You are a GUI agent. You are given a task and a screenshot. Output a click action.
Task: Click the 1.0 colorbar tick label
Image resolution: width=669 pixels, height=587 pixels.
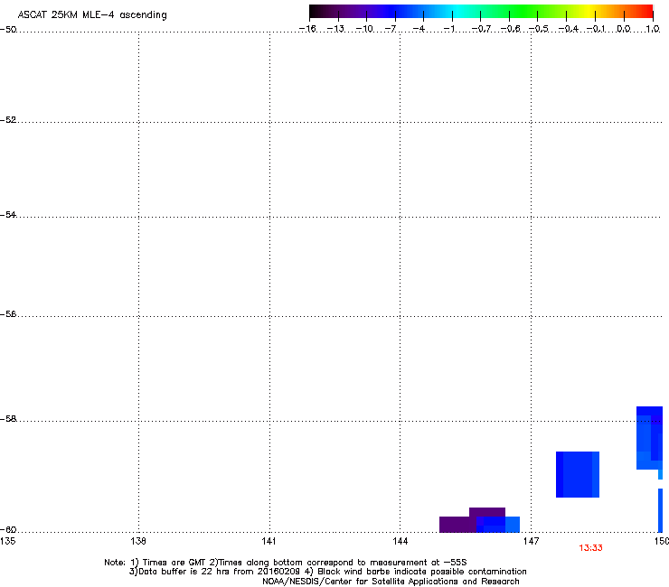point(653,29)
